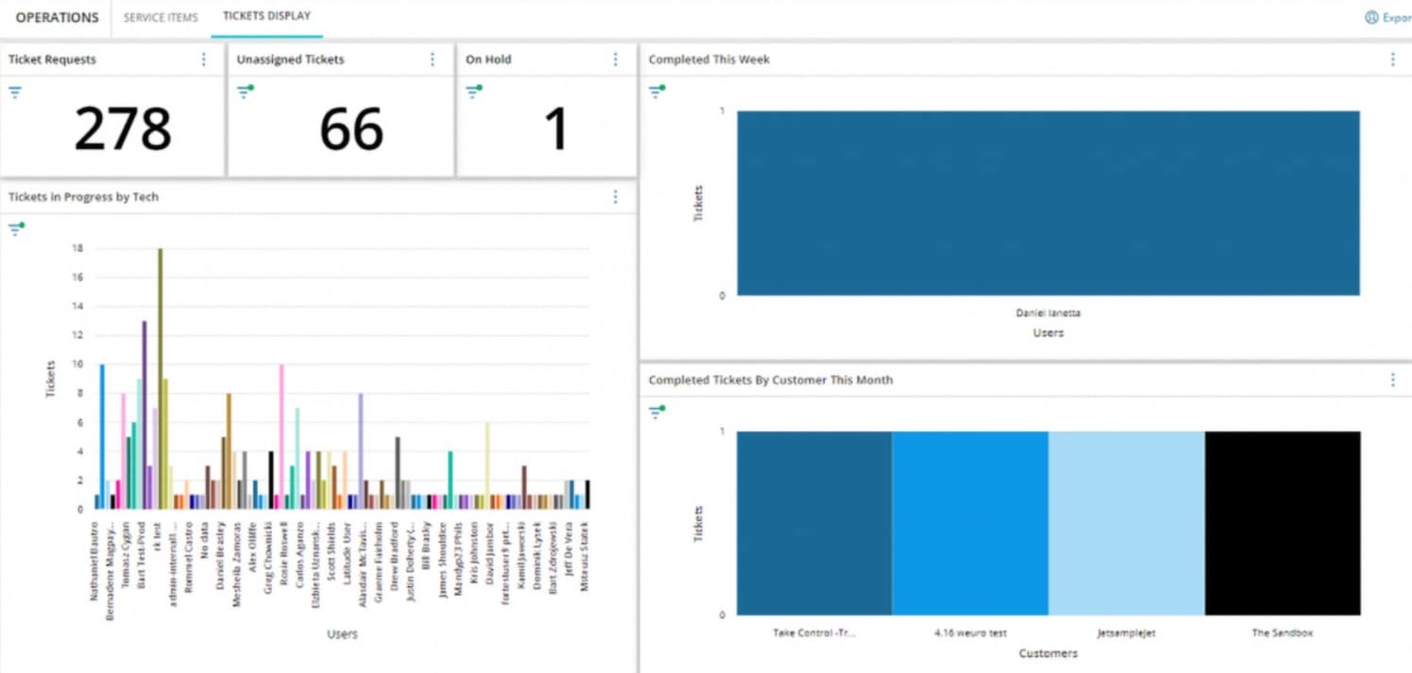Click the 'Daniel Ianetta' axis label
Image resolution: width=1412 pixels, height=673 pixels.
(1047, 313)
